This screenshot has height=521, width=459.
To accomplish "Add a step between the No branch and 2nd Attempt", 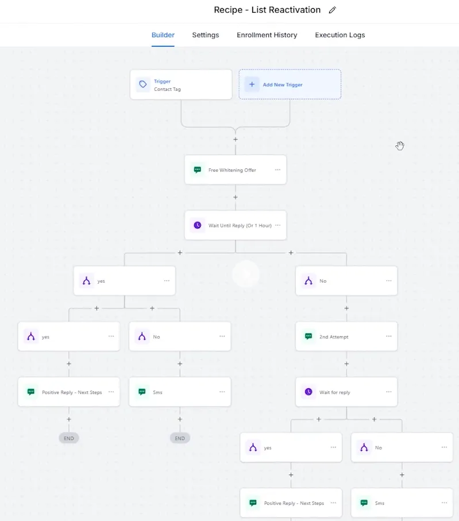I will pyautogui.click(x=346, y=308).
